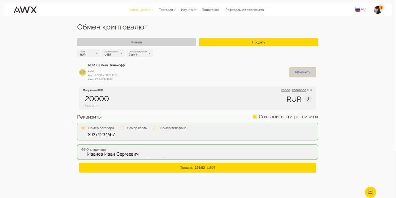Expand the Криптовалюта USDT dropdown
Viewport: 396px width, 198px height.
[113, 53]
